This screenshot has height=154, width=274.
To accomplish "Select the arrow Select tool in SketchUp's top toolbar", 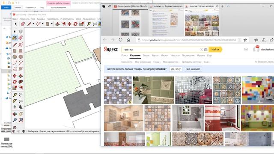I will click(16, 24).
